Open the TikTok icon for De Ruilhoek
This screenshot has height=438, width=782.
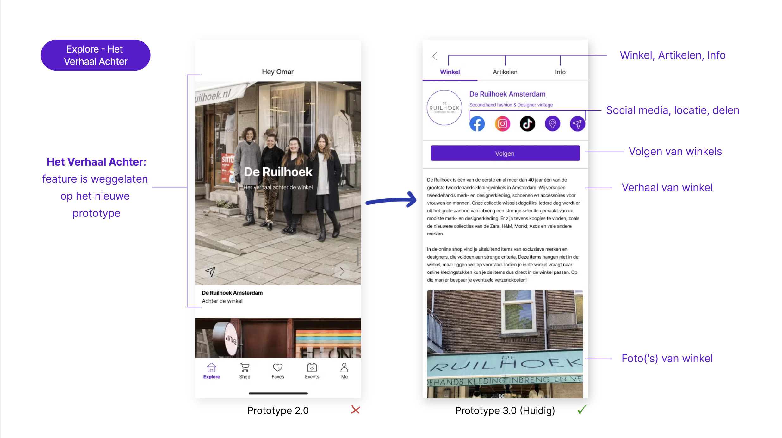(527, 124)
